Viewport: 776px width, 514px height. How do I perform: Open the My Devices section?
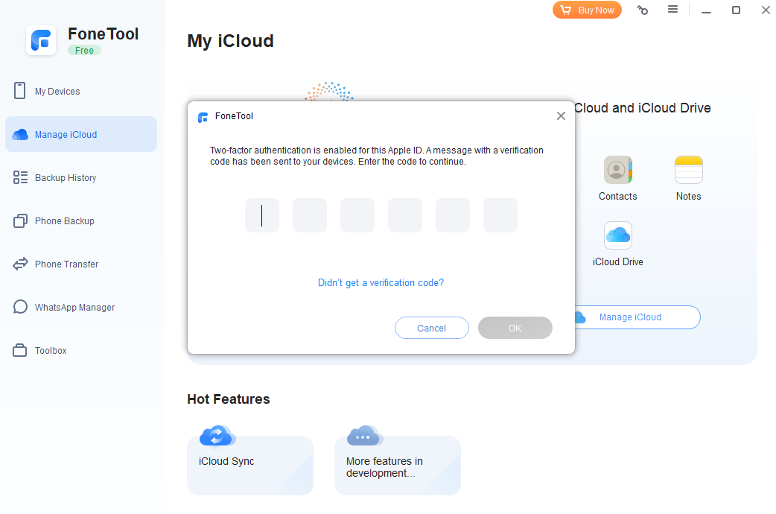pyautogui.click(x=56, y=90)
